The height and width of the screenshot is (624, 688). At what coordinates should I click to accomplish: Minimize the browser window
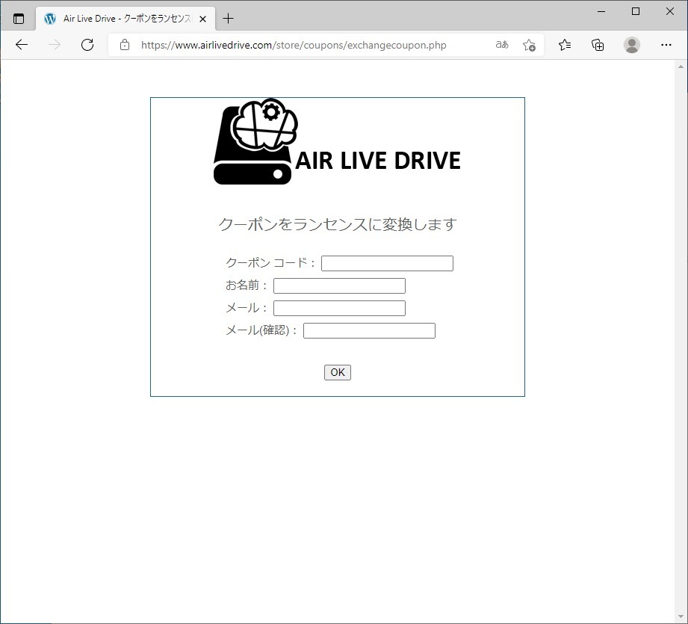pyautogui.click(x=601, y=12)
